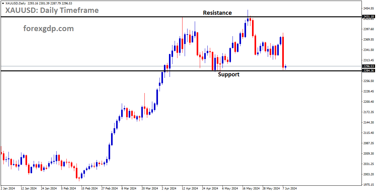Viewport: 376px width, 192px height.
Task: Click the 24 Jan 2024 date label
Action: [x=49, y=189]
